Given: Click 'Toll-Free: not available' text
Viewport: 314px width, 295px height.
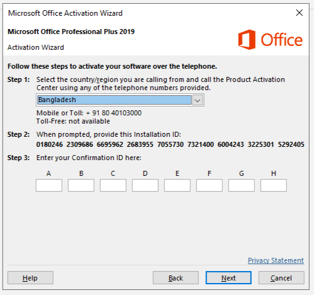Looking at the screenshot, I should coord(73,121).
